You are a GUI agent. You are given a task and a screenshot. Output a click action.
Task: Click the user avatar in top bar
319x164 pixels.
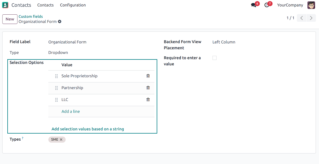[311, 5]
